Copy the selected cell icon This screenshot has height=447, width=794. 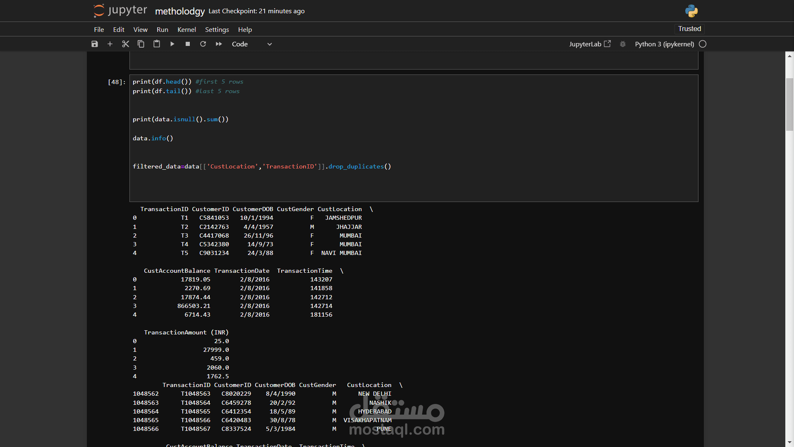(141, 44)
